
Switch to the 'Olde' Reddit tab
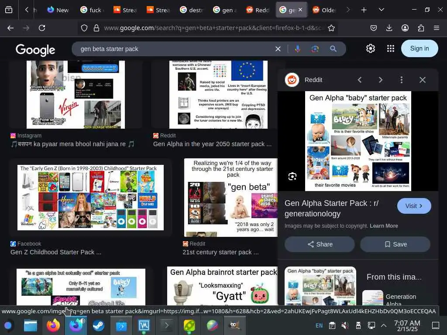click(324, 10)
